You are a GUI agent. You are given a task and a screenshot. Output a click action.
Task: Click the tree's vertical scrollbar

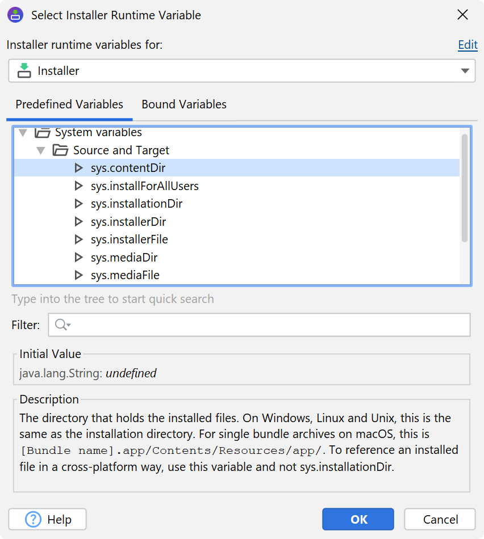[465, 187]
